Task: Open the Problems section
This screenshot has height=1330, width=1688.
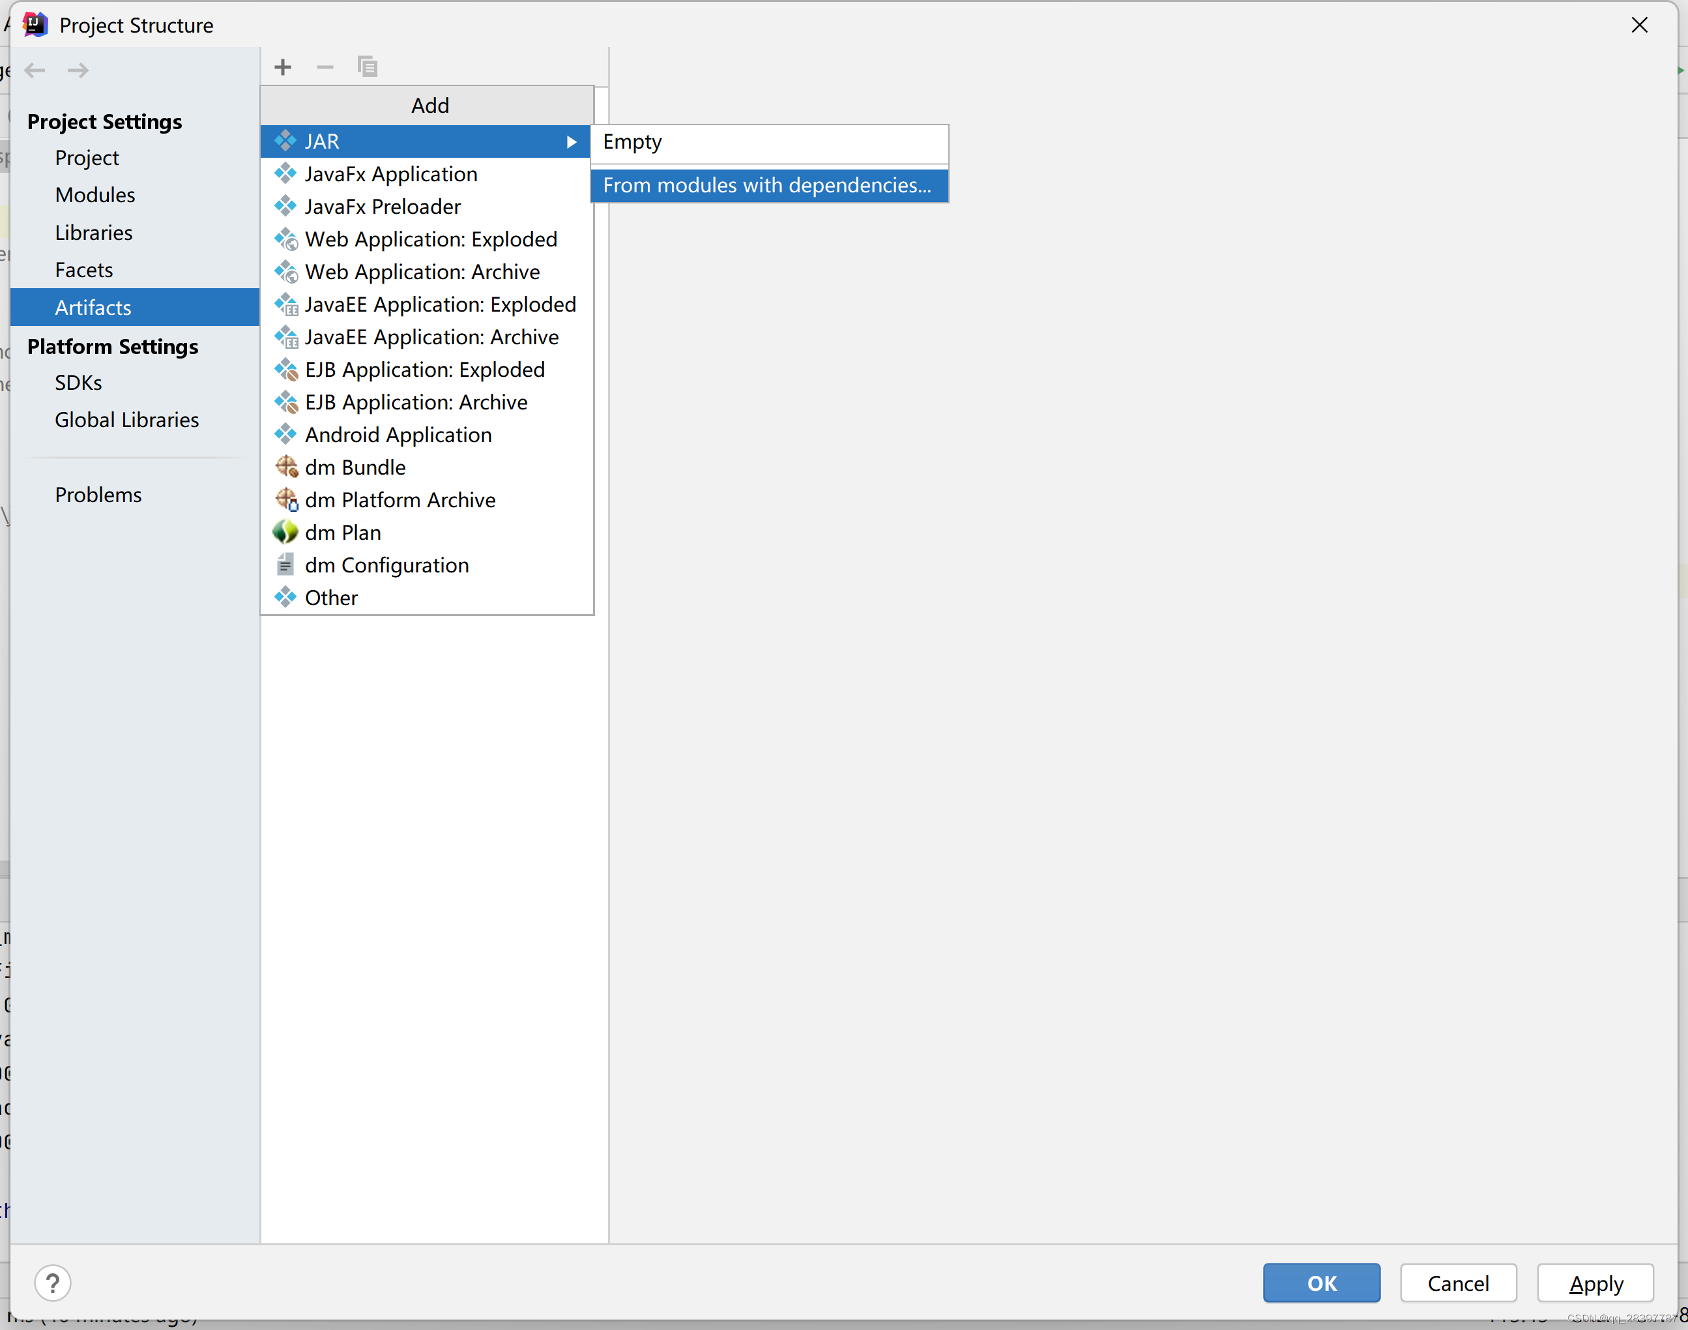Action: [98, 495]
